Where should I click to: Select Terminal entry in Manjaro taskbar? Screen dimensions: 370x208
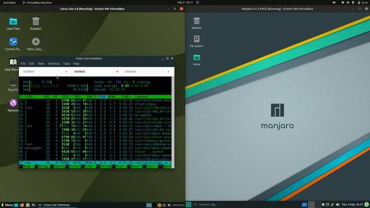205,205
